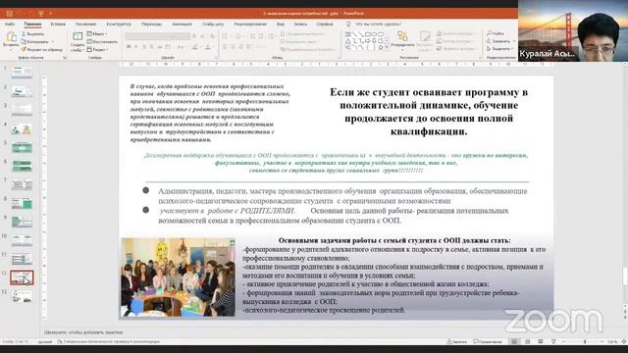Click Заметки (Notes) in the status bar

457,342
